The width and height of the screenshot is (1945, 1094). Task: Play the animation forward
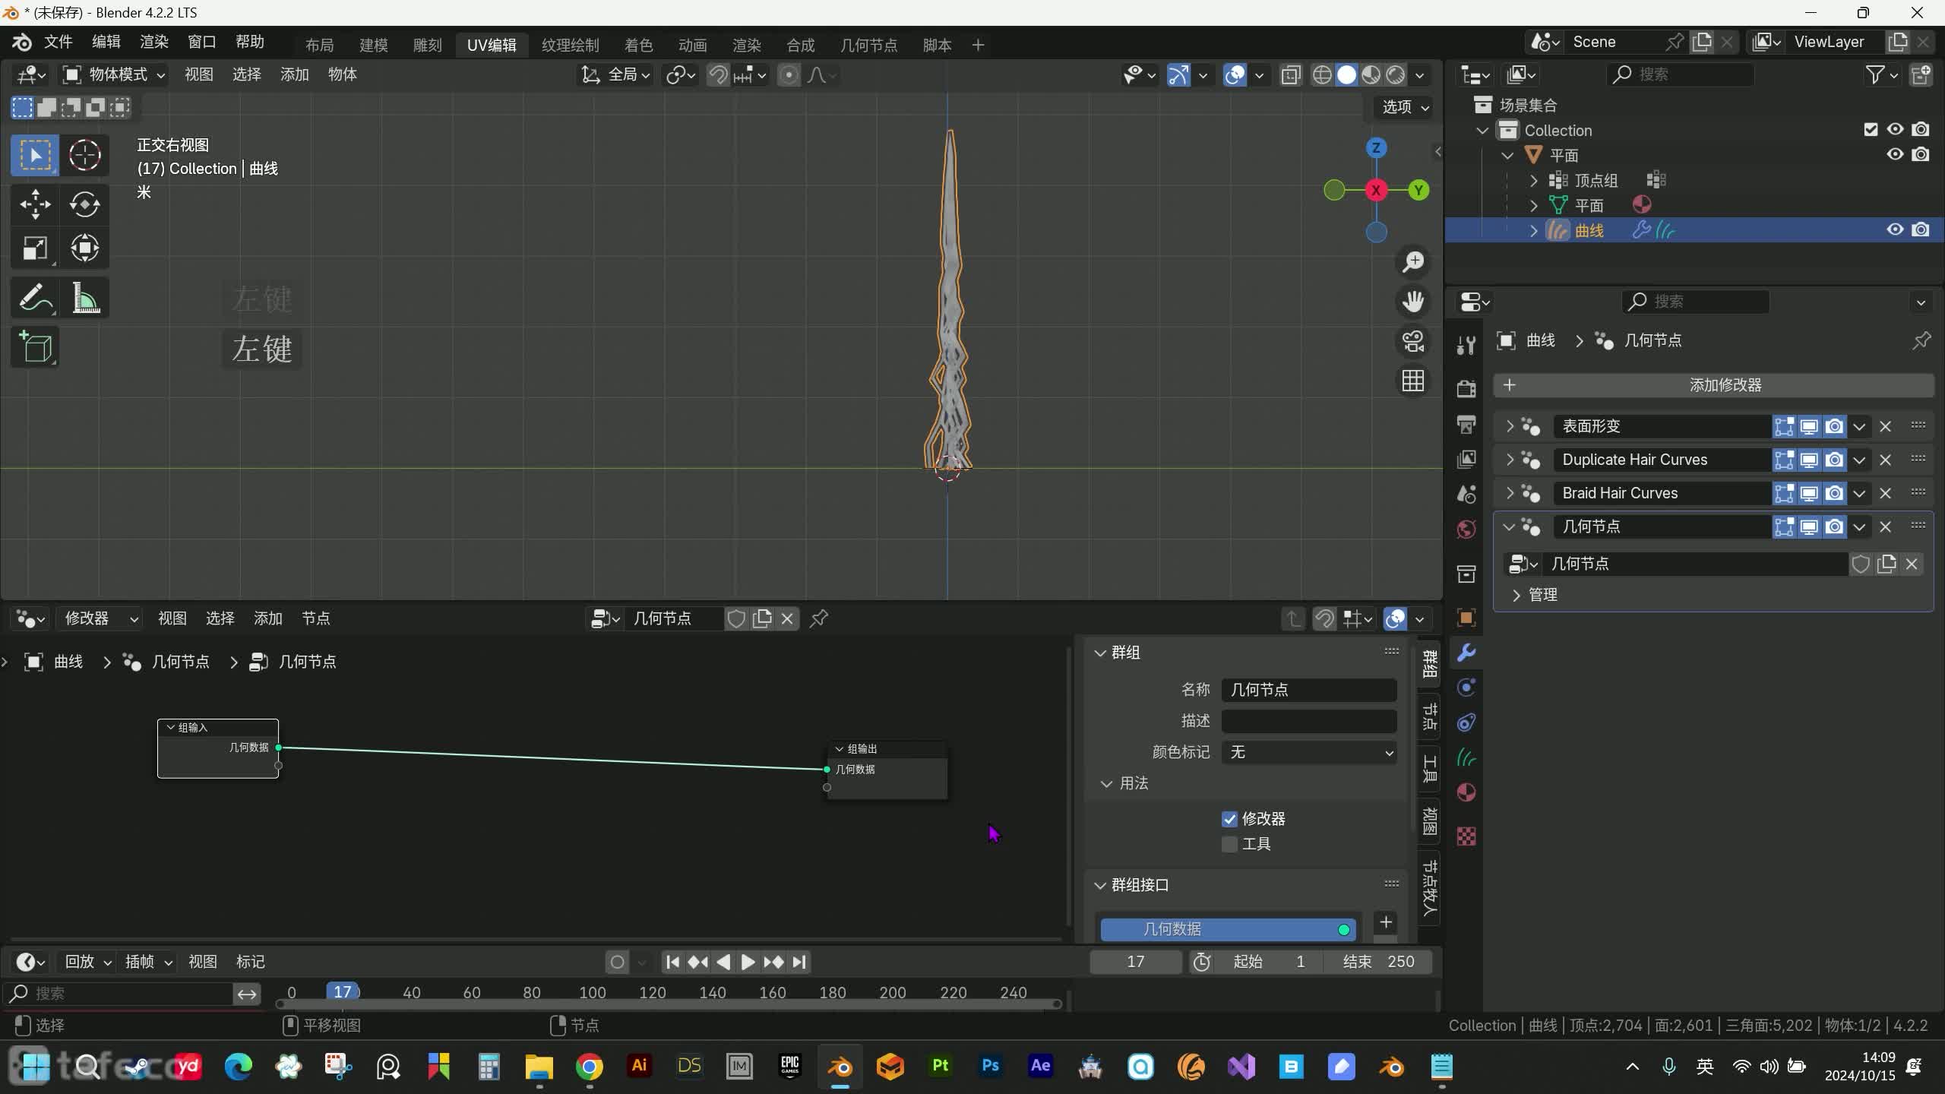[748, 962]
